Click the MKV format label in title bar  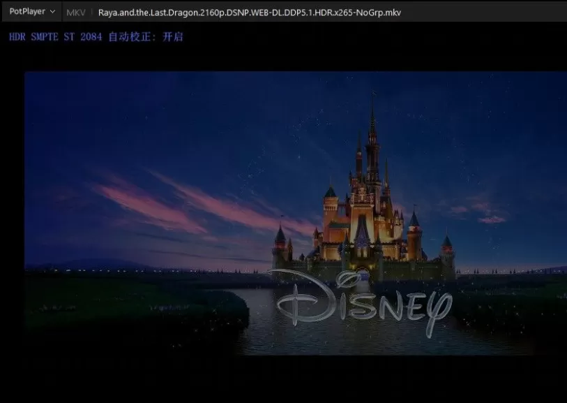(x=76, y=13)
